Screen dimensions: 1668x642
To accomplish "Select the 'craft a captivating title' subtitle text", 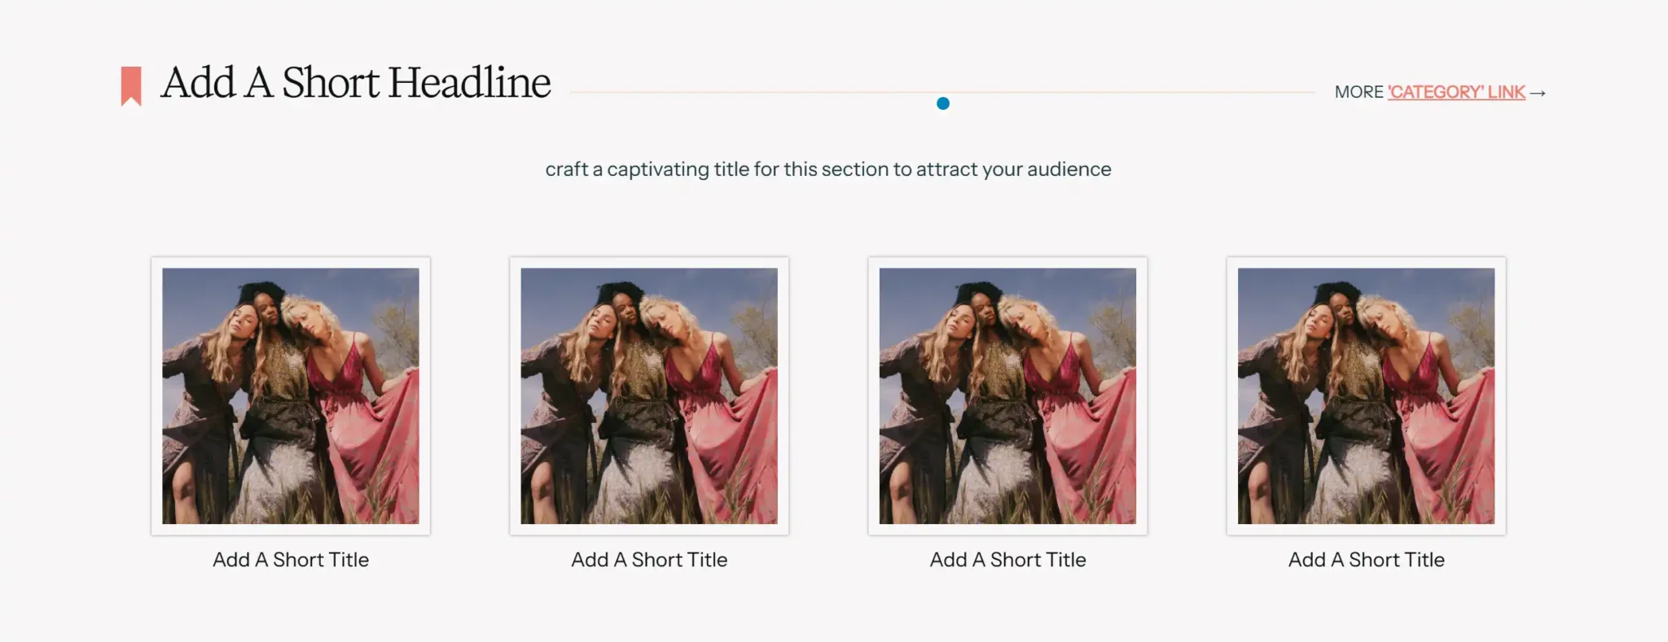I will click(x=828, y=169).
